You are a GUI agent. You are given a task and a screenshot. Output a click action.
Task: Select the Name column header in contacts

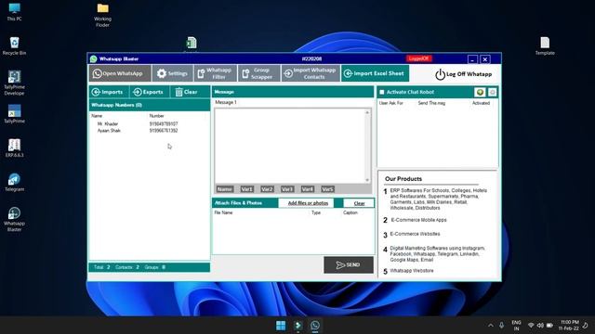click(97, 116)
